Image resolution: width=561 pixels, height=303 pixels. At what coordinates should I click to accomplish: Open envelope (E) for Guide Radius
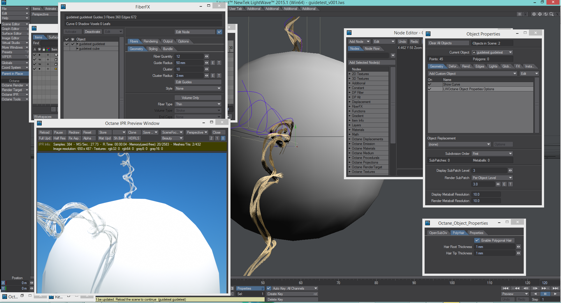(x=213, y=63)
